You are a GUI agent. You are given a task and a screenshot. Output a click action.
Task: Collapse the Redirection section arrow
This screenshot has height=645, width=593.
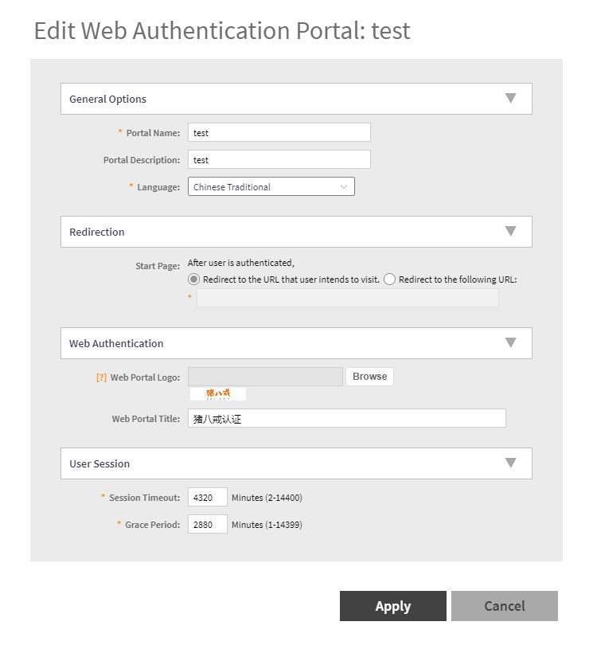coord(510,232)
